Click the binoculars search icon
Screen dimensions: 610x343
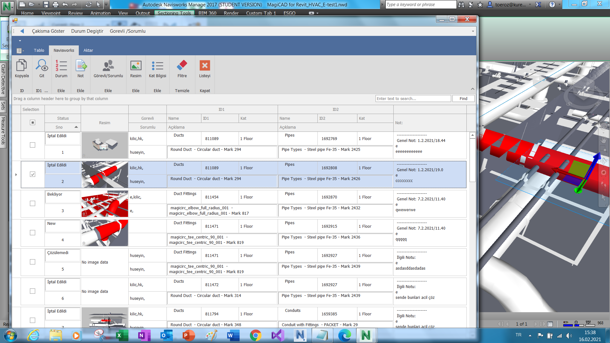(x=461, y=4)
